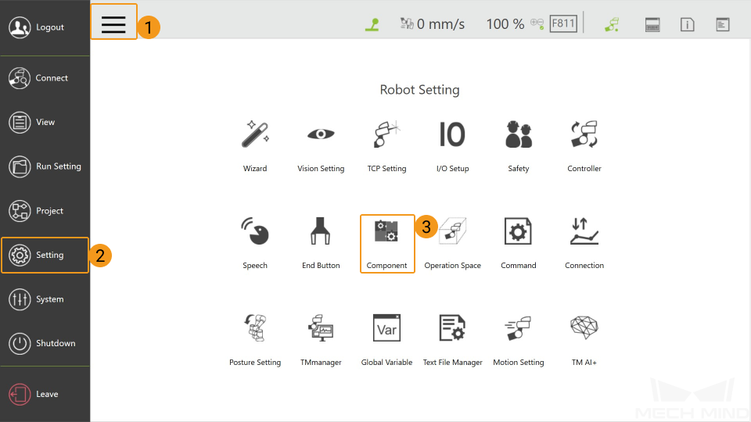The image size is (751, 422).
Task: Open the hamburger menu
Action: tap(113, 24)
